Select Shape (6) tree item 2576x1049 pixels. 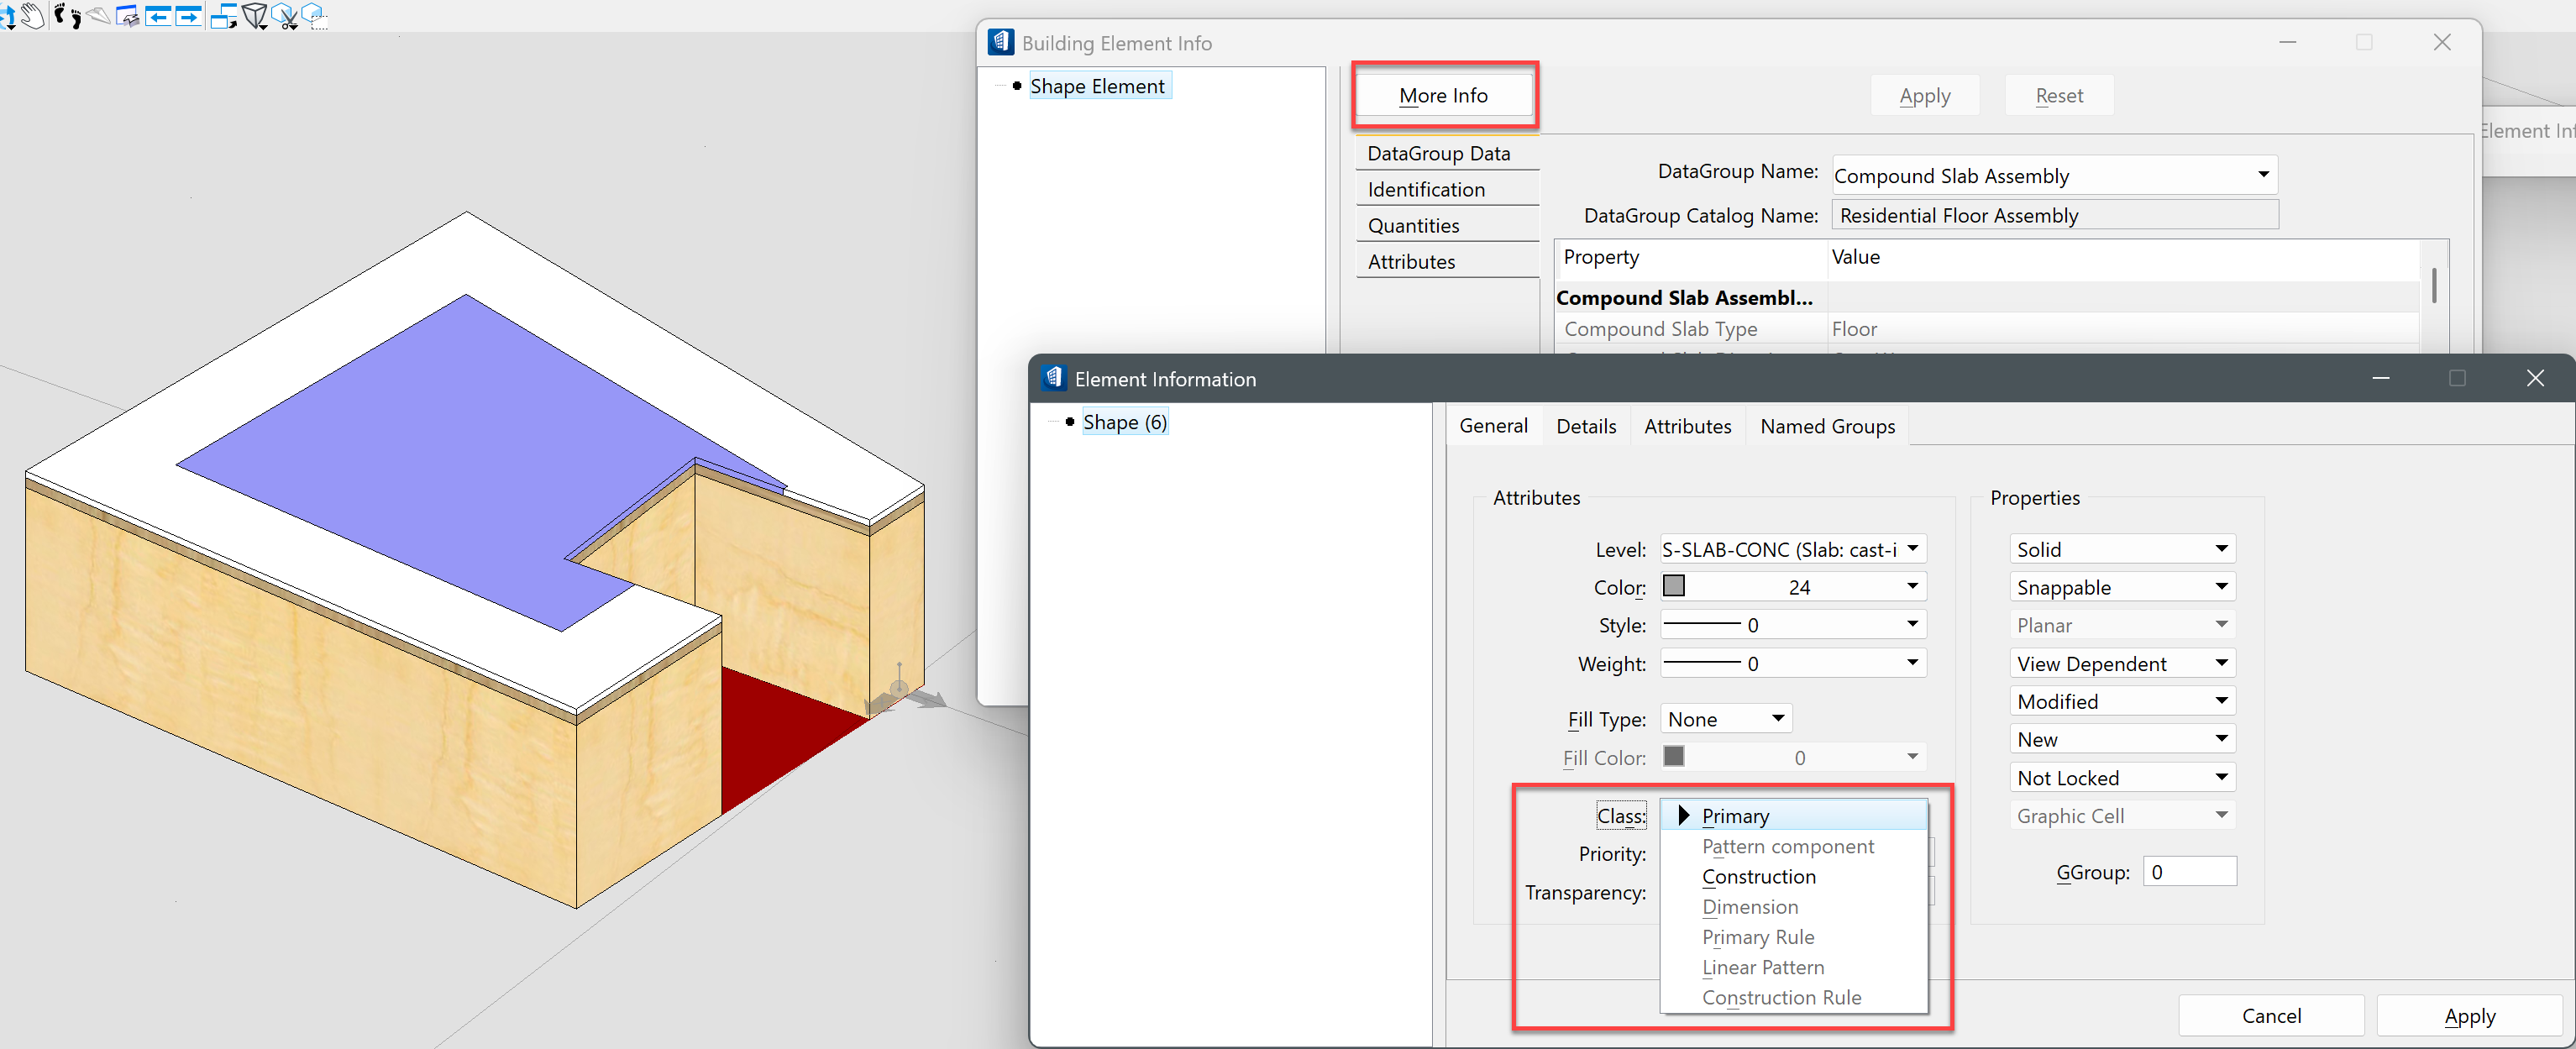click(1124, 422)
